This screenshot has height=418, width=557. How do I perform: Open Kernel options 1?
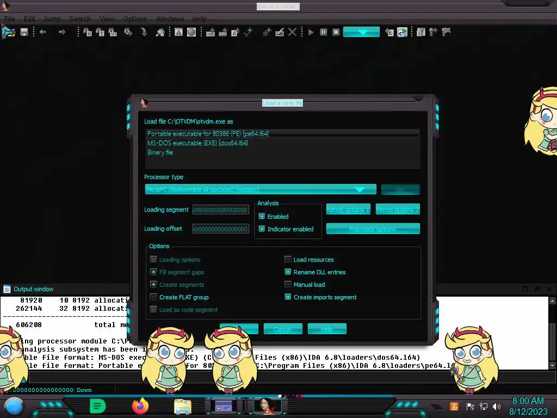[x=348, y=210]
